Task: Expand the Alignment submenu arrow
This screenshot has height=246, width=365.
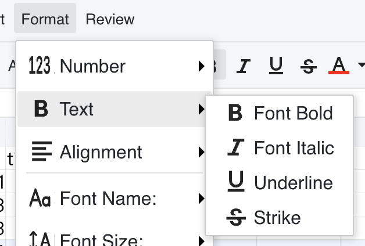Action: [x=201, y=152]
